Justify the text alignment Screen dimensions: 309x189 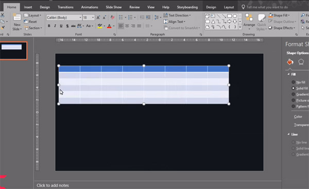(x=140, y=26)
